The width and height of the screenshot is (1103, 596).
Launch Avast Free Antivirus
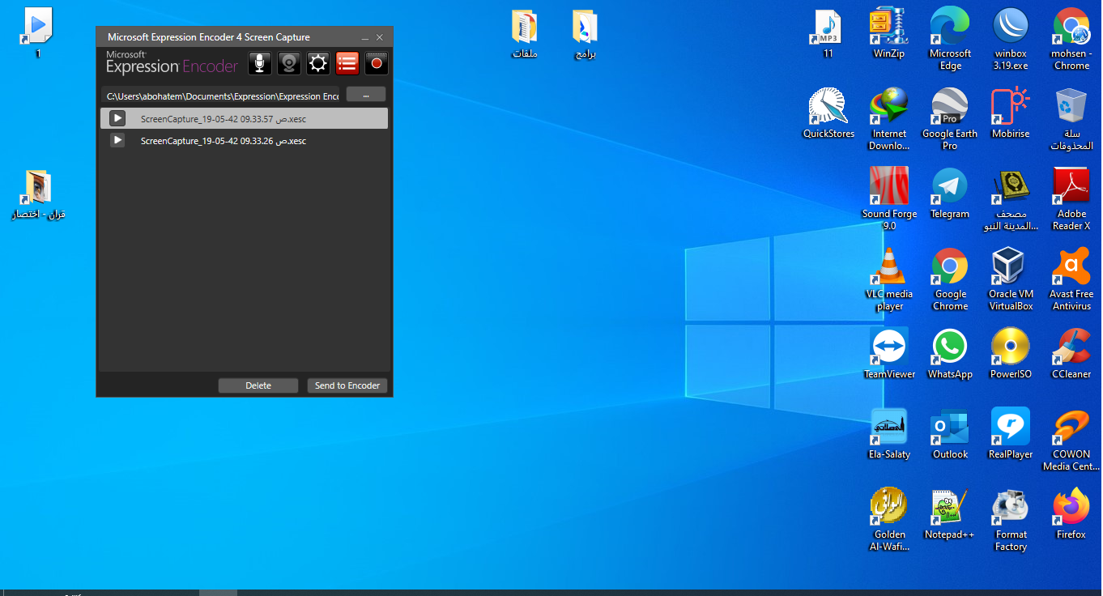[x=1071, y=279]
